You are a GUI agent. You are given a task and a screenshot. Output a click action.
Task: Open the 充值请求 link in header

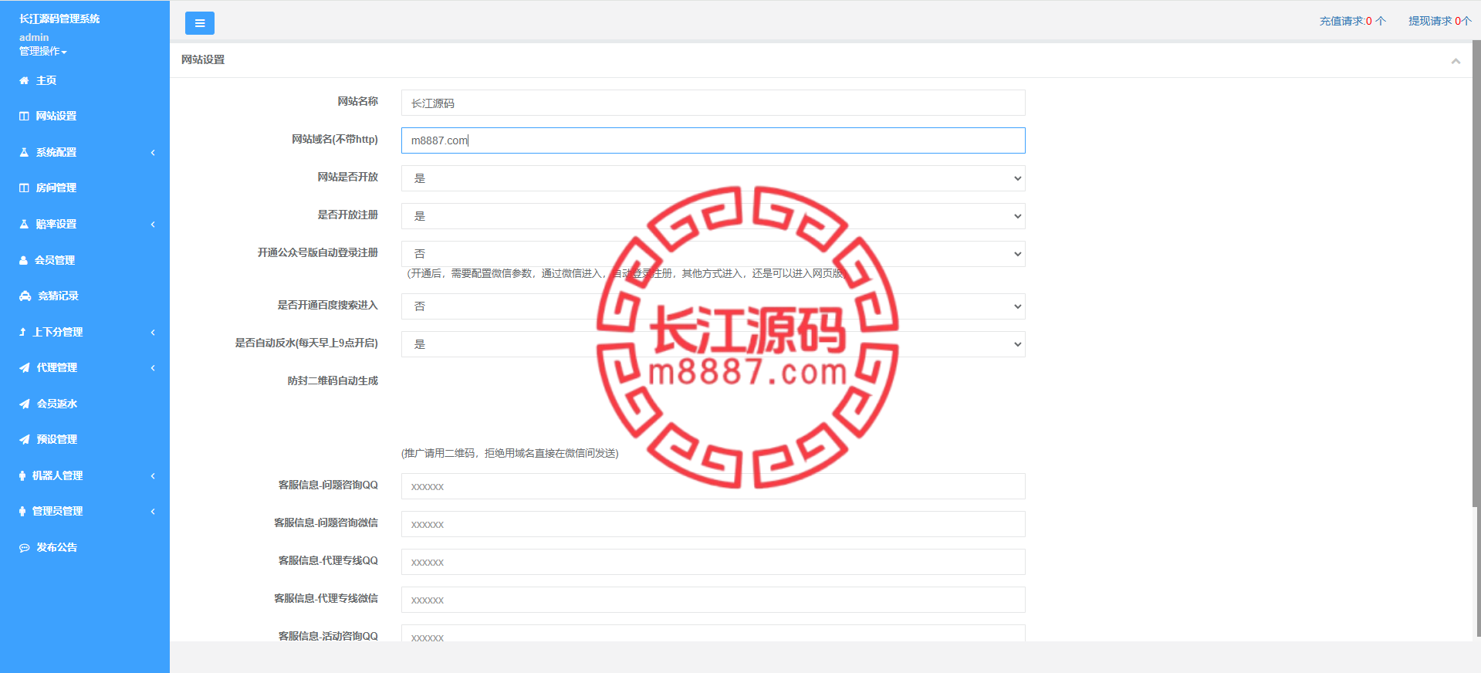[1352, 21]
